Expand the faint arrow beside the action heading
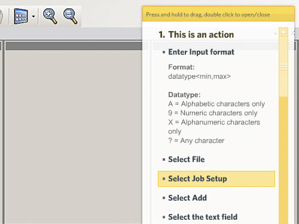Viewport: 299px width, 224px height. tap(276, 33)
